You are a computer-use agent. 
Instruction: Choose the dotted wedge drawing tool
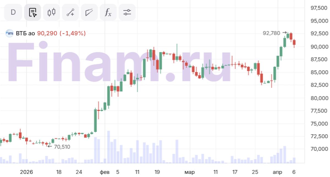click(89, 12)
